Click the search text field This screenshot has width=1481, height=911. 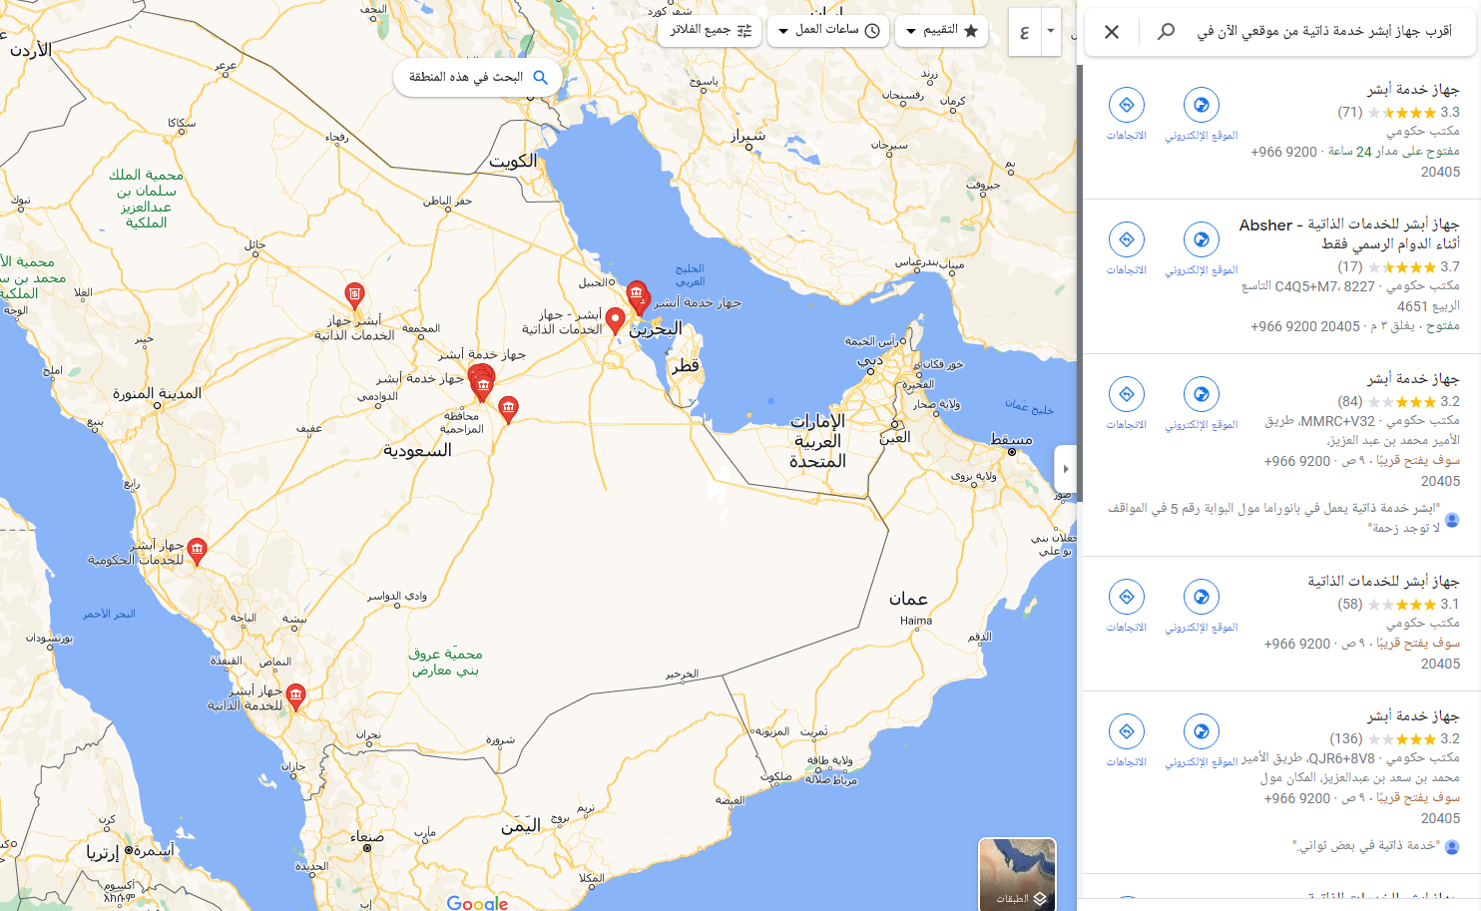coord(1323,32)
